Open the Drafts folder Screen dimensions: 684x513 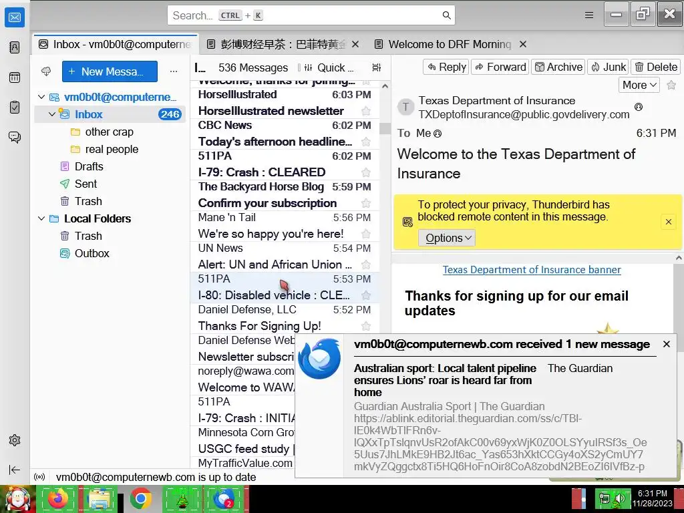pyautogui.click(x=89, y=166)
